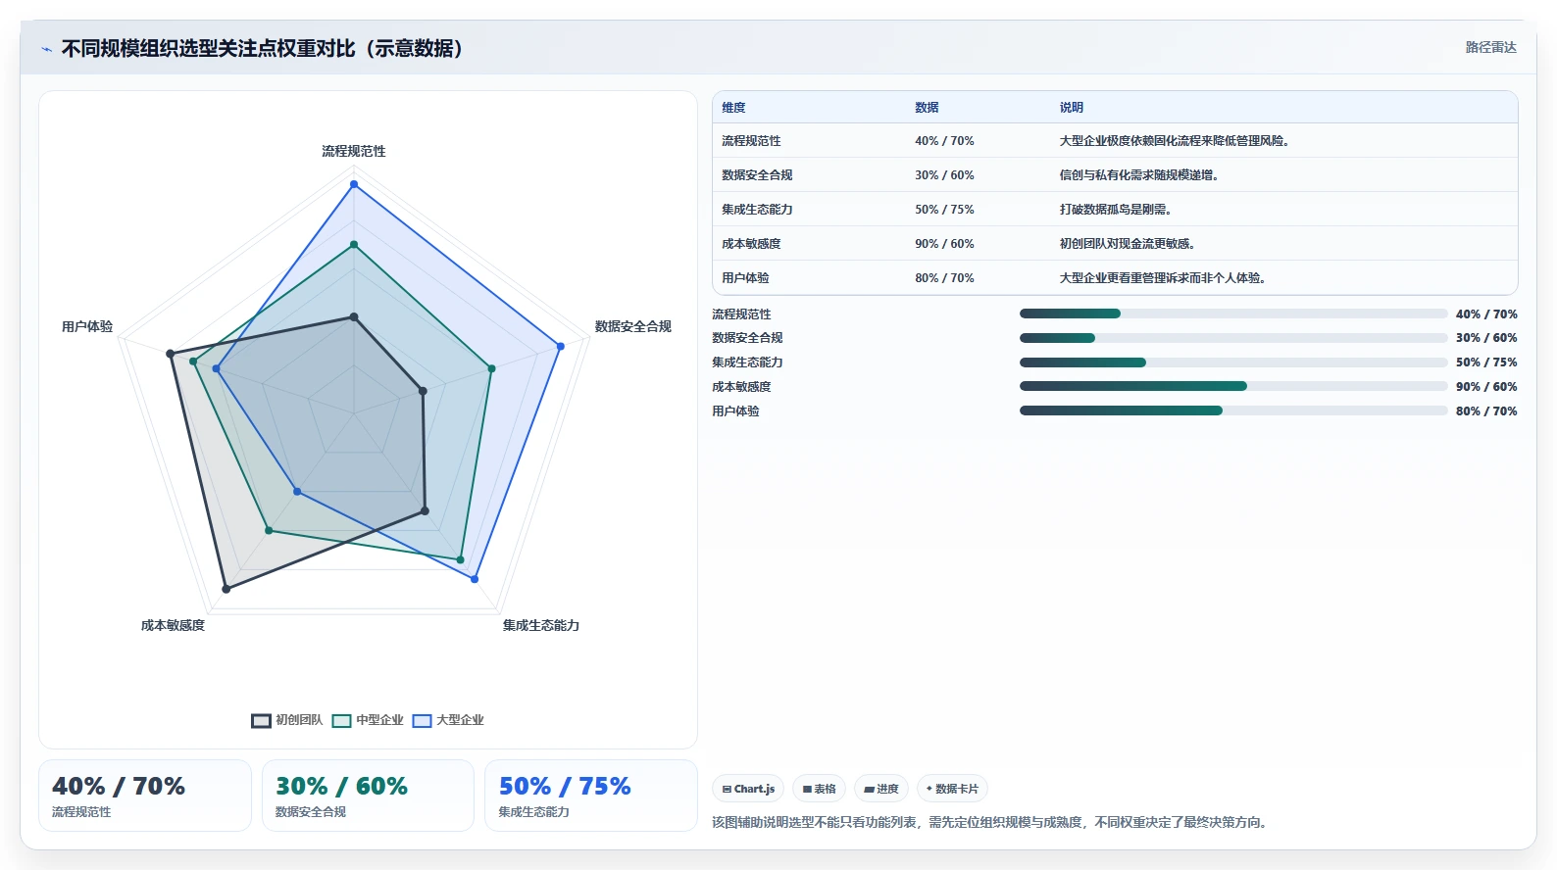
Task: Click the 大型企业 data point on 流程规范性 axis
Action: [x=354, y=184]
